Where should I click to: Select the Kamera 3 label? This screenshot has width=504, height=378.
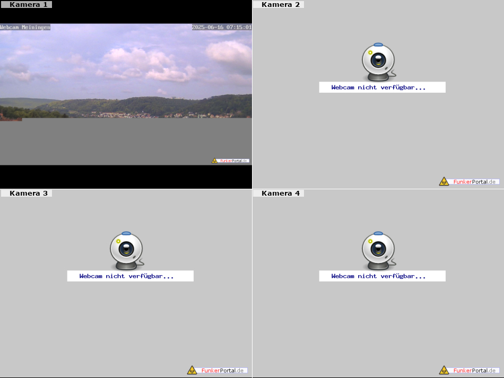(27, 193)
